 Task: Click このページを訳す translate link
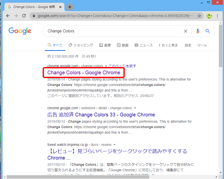122,66
